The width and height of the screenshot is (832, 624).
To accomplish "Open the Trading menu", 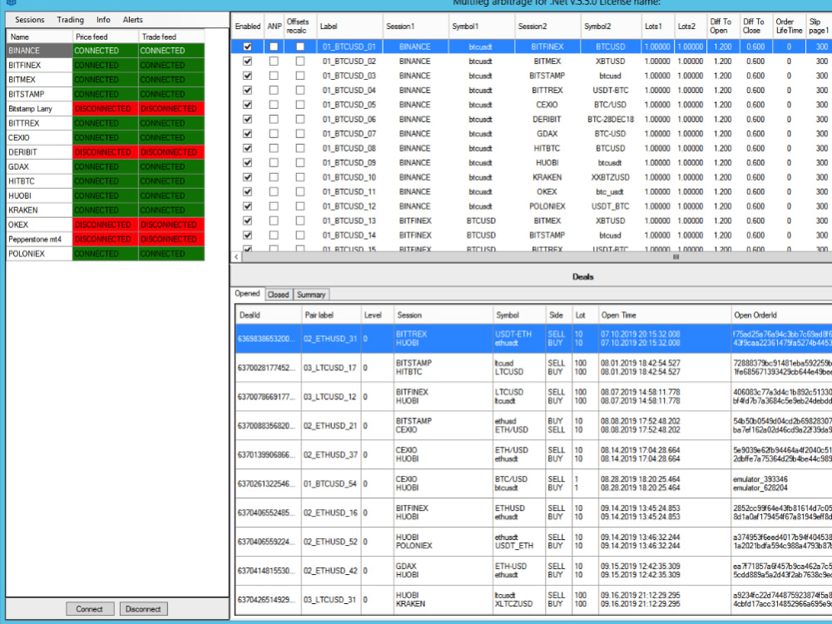I will pos(71,20).
